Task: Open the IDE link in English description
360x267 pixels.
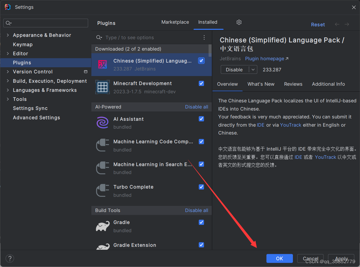Action: pyautogui.click(x=260, y=125)
